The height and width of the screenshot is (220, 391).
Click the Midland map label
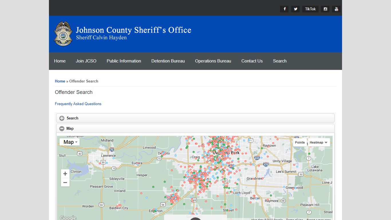pos(107,140)
